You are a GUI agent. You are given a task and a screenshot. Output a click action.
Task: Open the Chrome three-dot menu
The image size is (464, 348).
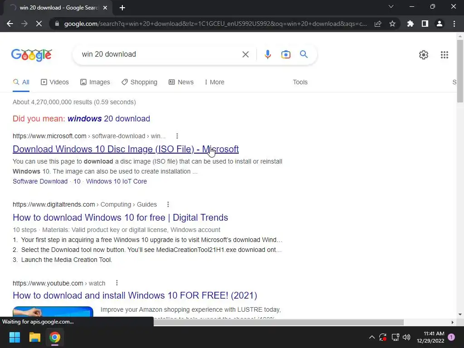click(x=454, y=24)
